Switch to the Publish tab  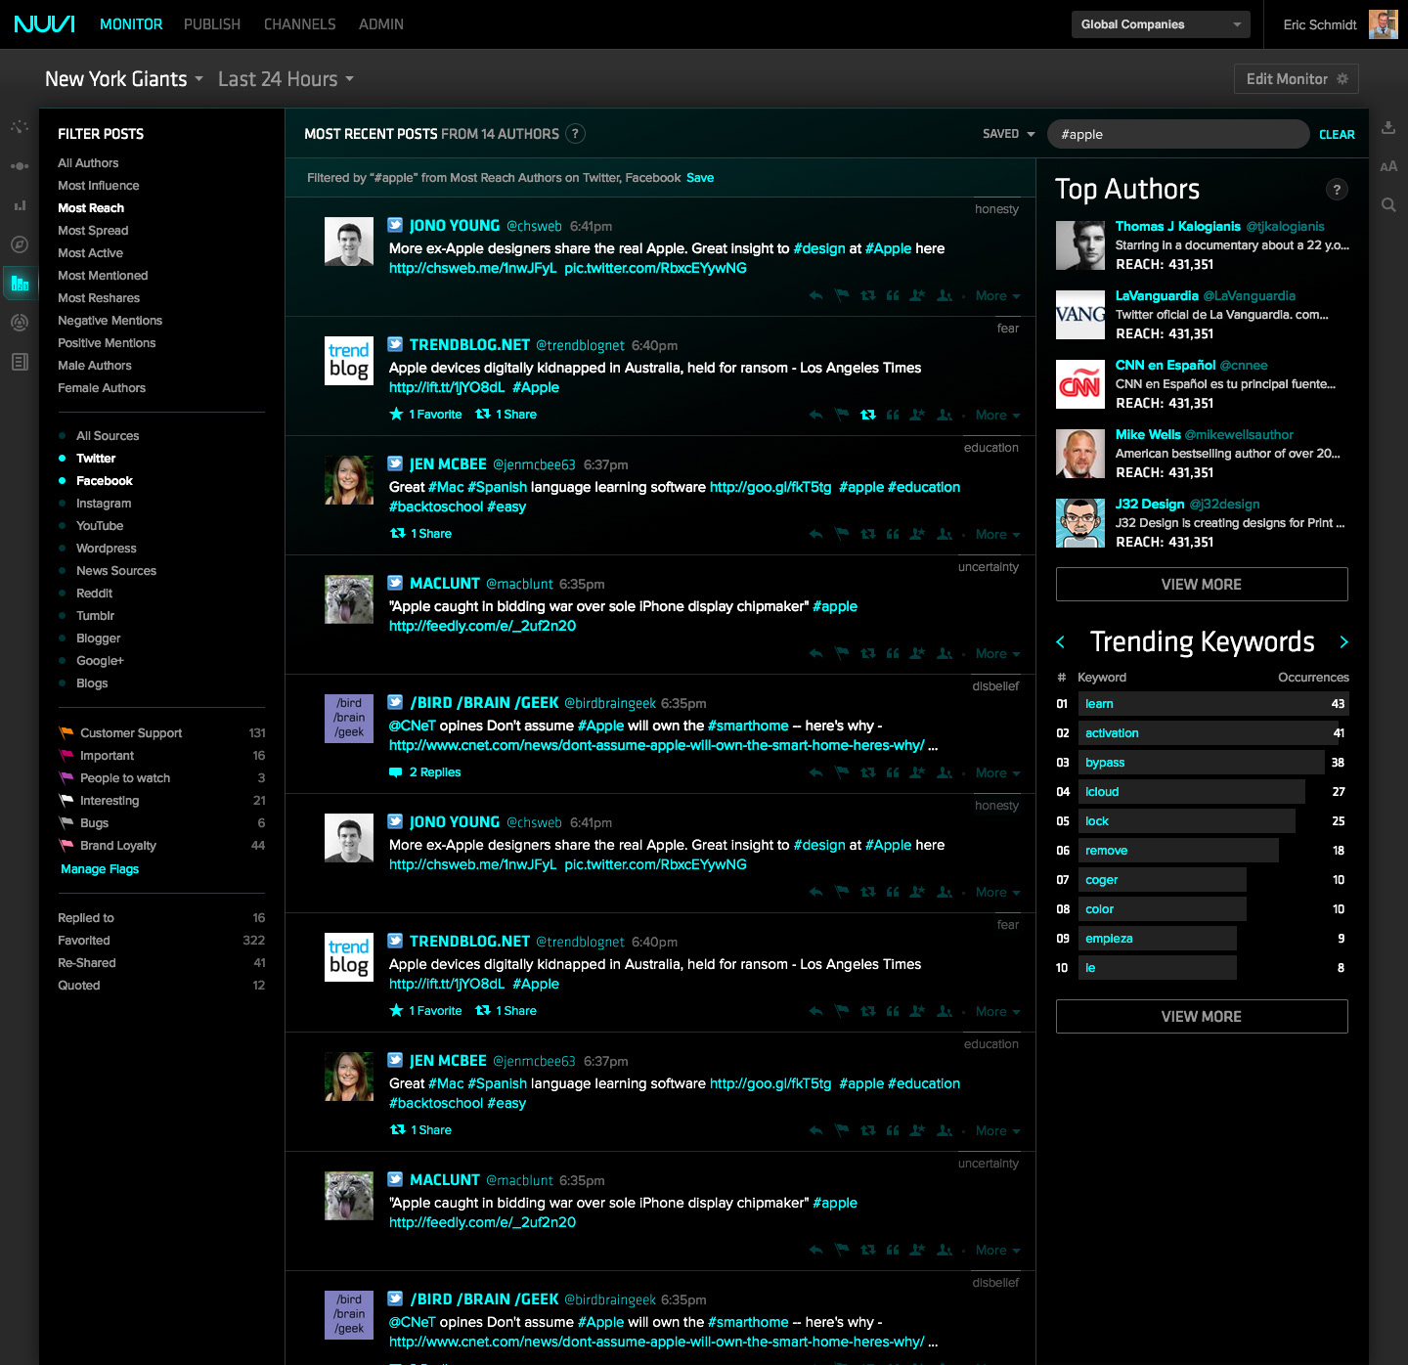point(212,24)
